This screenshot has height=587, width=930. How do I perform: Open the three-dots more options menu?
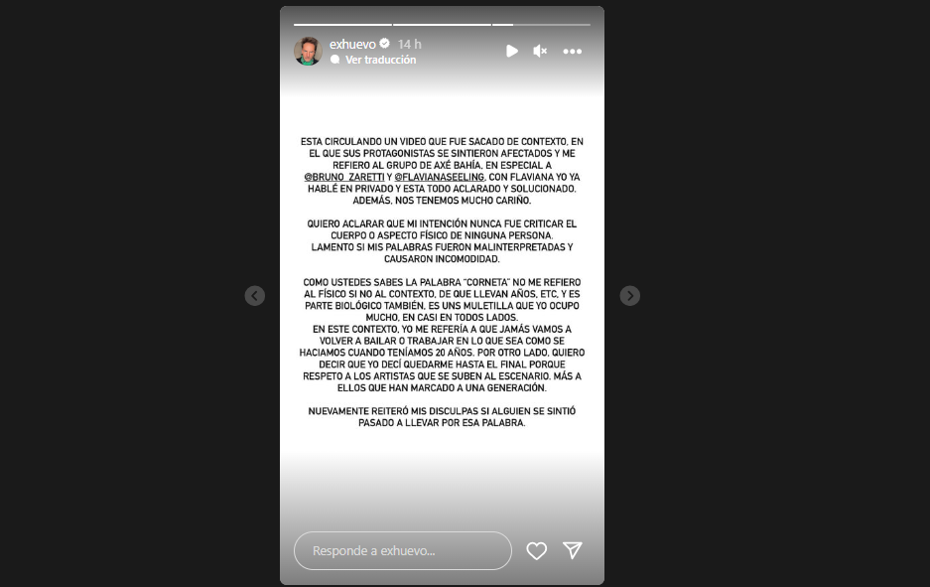(573, 52)
